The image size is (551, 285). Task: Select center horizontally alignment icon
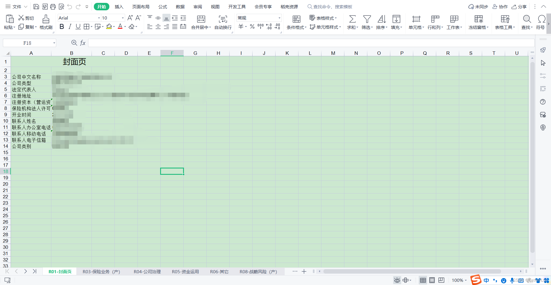pos(158,27)
